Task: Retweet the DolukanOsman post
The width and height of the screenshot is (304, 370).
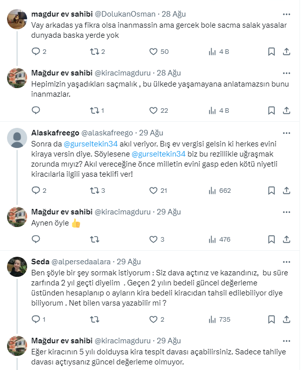Action: [x=93, y=51]
